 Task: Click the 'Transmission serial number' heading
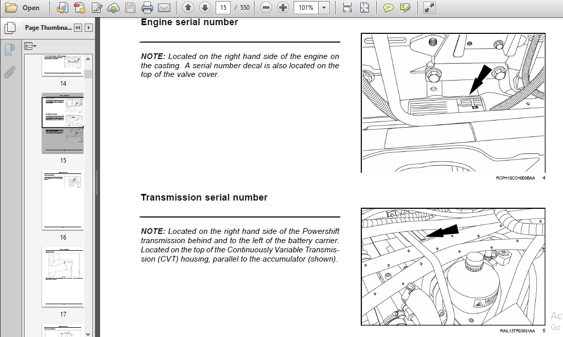point(204,198)
